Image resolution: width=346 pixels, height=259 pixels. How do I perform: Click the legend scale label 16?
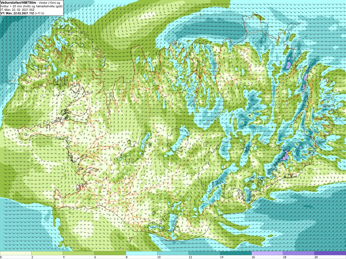pos(253,257)
